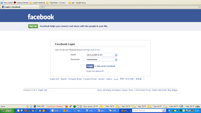Open a new browser tab

[x=42, y=7]
